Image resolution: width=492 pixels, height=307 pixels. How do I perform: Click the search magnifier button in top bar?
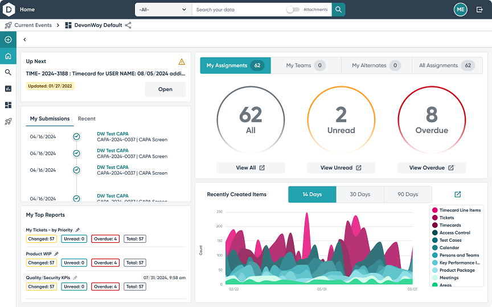[338, 10]
